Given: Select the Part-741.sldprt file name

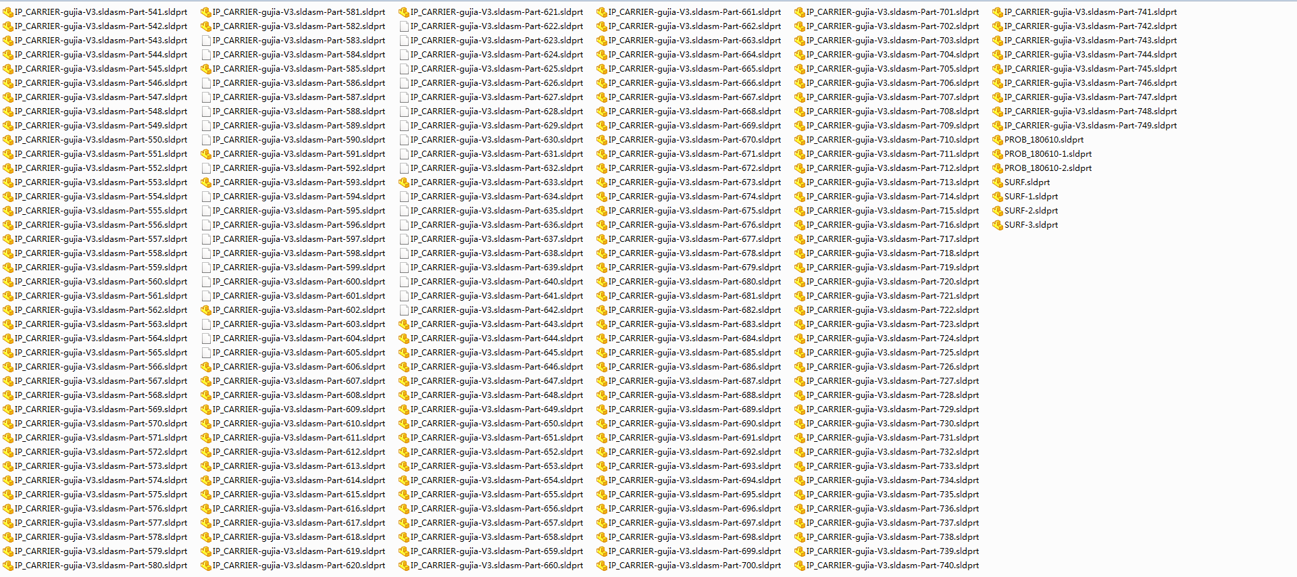Looking at the screenshot, I should 1090,12.
